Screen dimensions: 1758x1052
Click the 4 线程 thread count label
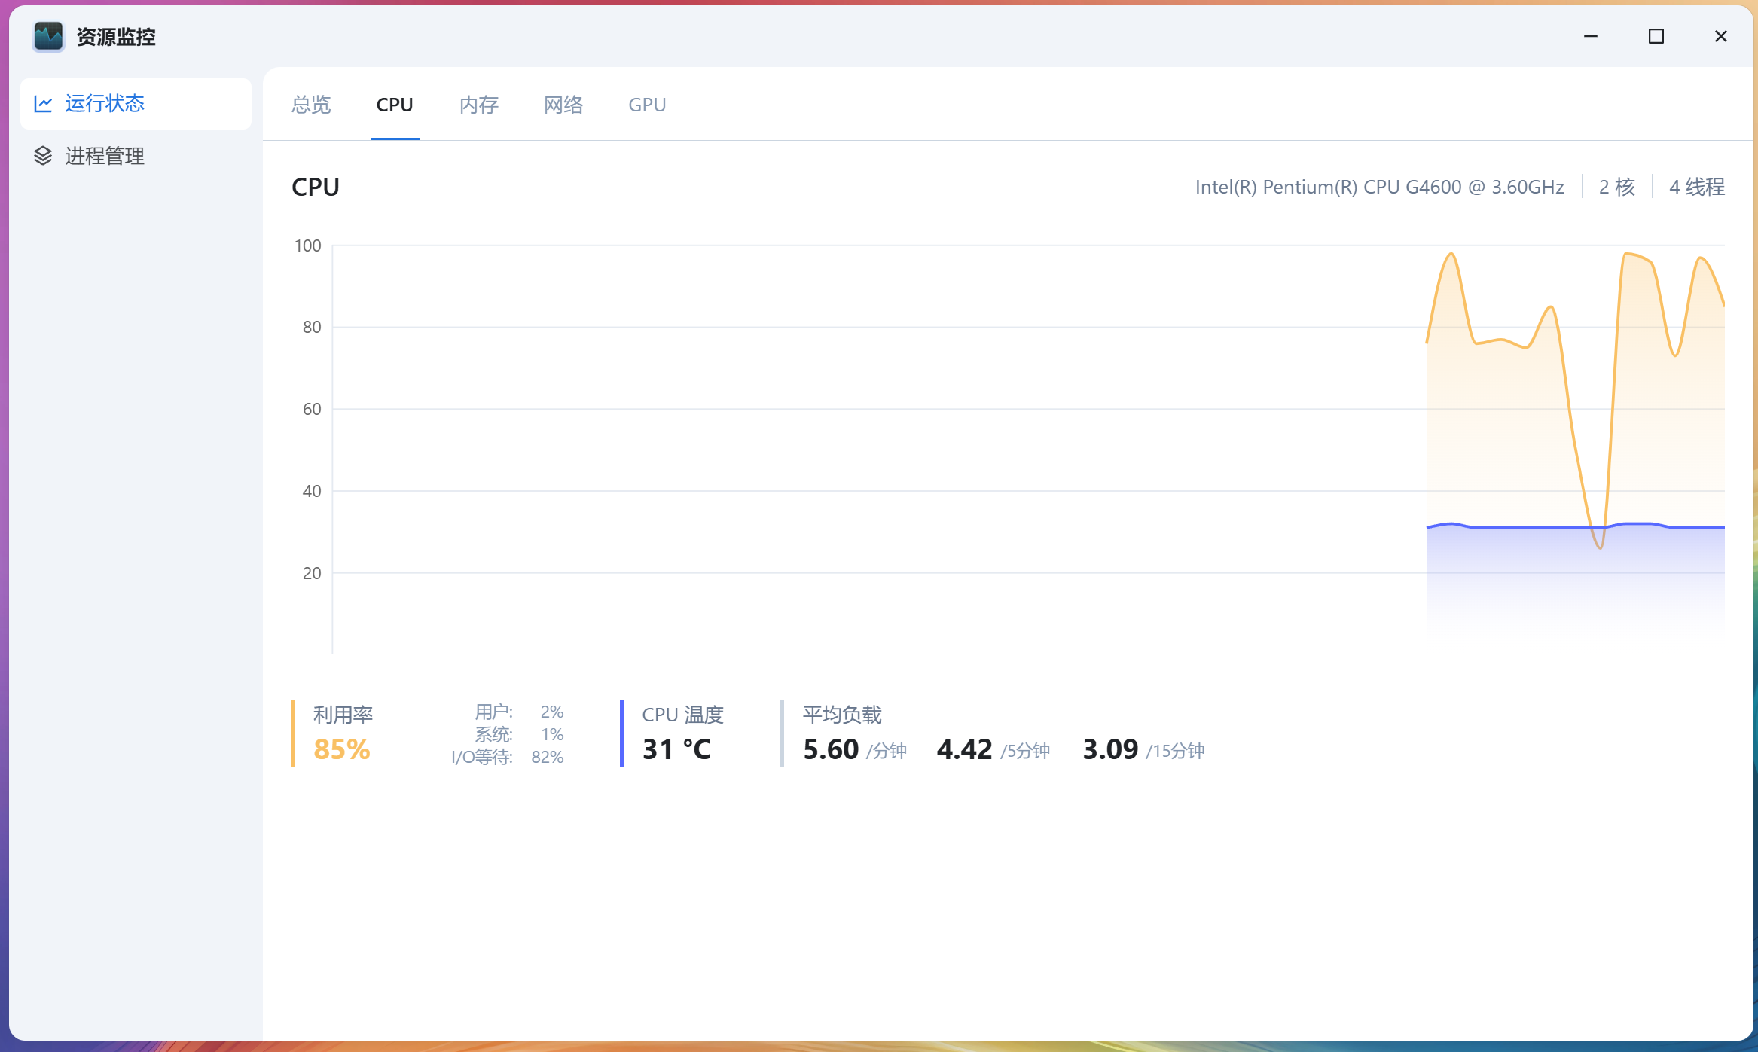[x=1697, y=187]
